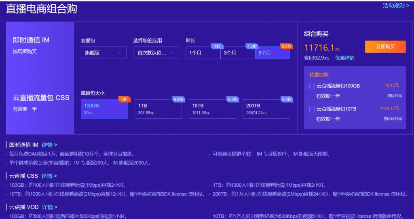Click the 8折 badge on 100GB
Screen dimensions: 414x219
125,99
